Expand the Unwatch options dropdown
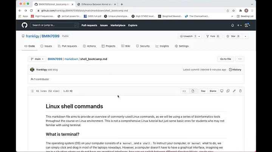The width and height of the screenshot is (272, 152). click(x=200, y=36)
